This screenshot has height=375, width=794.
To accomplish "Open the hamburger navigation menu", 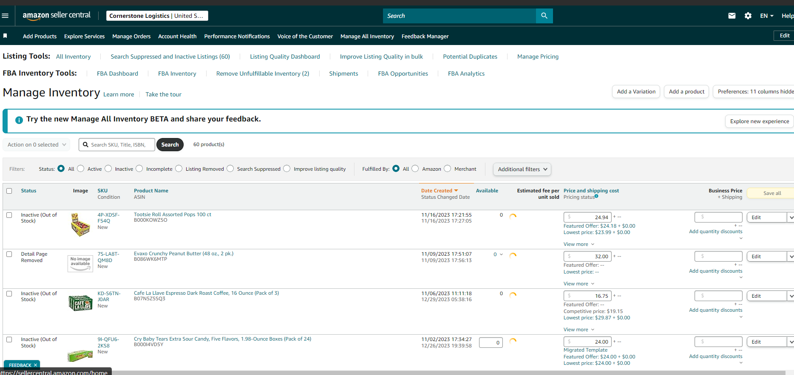I will pyautogui.click(x=5, y=16).
